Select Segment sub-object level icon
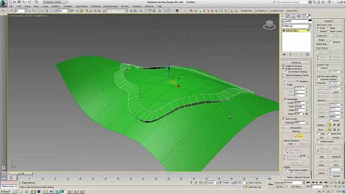The width and height of the screenshot is (346, 194). (x=296, y=136)
